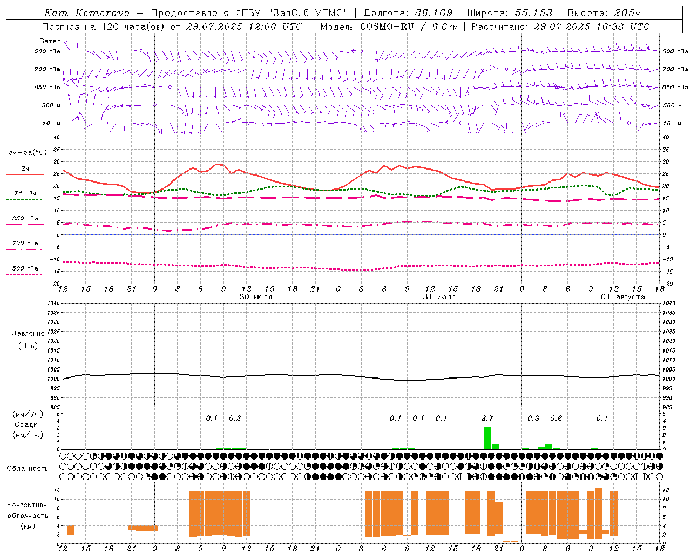
Task: Click the Осадки panel label
Action: click(28, 424)
